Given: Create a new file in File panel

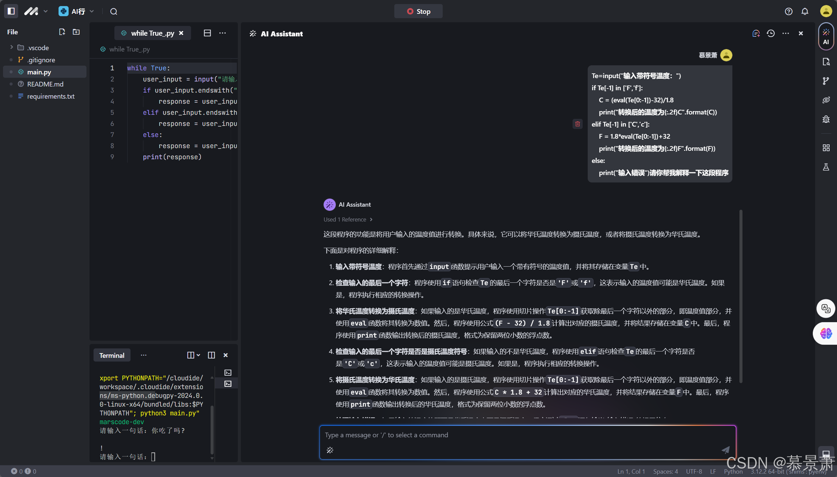Looking at the screenshot, I should pos(62,32).
